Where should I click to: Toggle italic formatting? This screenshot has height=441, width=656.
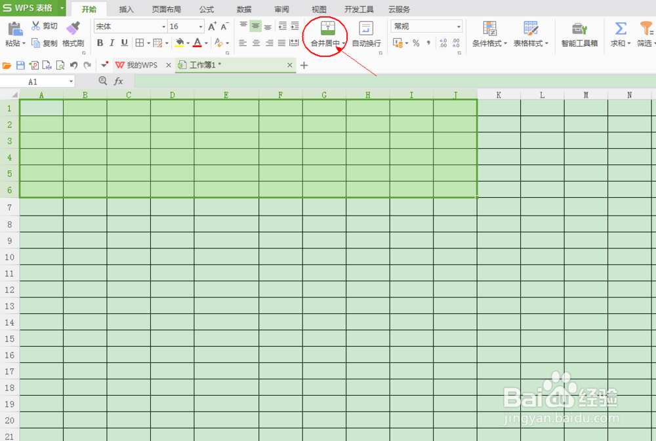click(112, 43)
